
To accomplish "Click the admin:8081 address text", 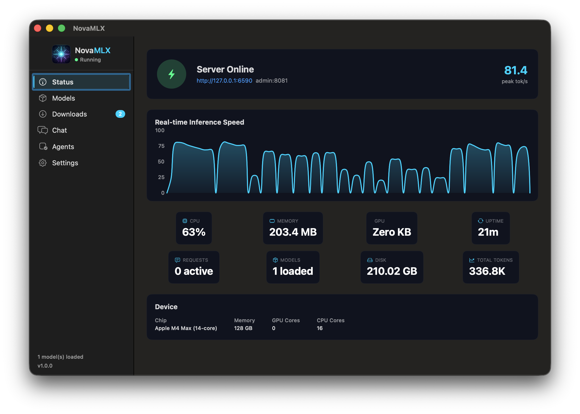I will 271,81.
